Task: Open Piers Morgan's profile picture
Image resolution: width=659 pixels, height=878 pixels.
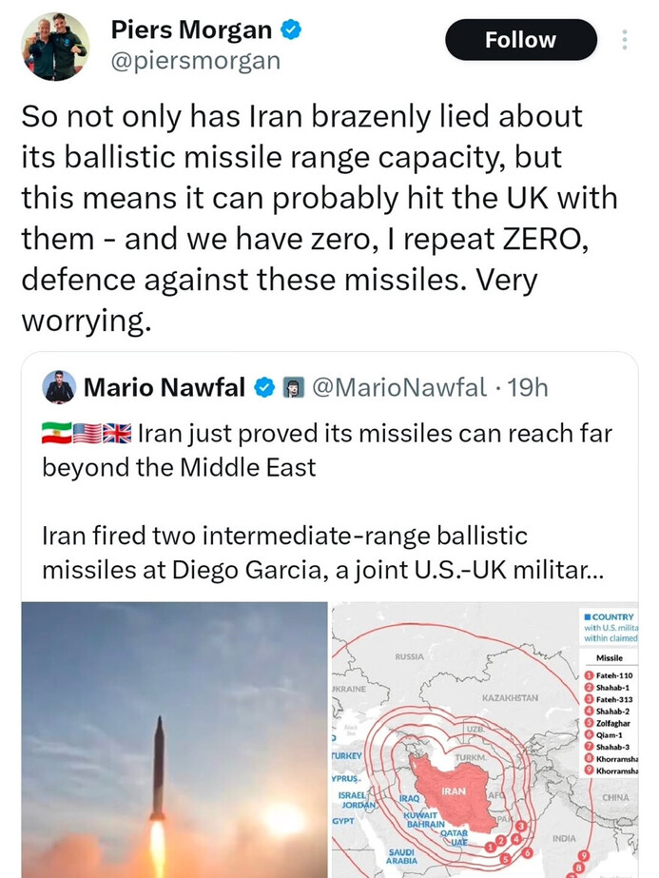Action: point(54,47)
